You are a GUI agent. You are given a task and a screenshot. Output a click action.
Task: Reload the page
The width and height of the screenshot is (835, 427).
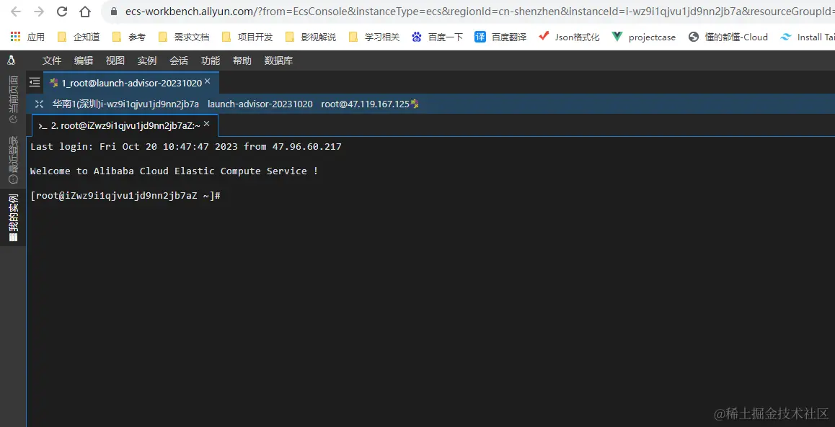[x=62, y=12]
